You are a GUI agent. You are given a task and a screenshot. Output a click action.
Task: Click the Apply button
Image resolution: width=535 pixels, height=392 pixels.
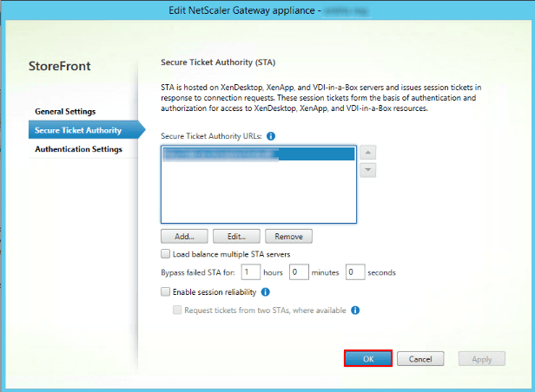coord(482,359)
